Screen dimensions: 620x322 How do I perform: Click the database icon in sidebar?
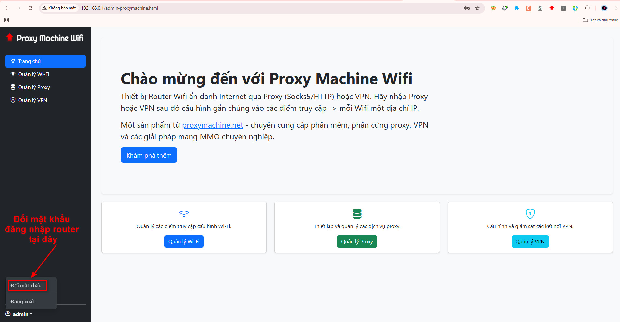pos(13,87)
